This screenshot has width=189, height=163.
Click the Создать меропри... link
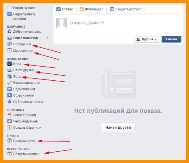[28, 154]
